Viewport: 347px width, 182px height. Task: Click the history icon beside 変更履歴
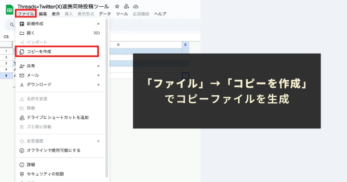22,141
